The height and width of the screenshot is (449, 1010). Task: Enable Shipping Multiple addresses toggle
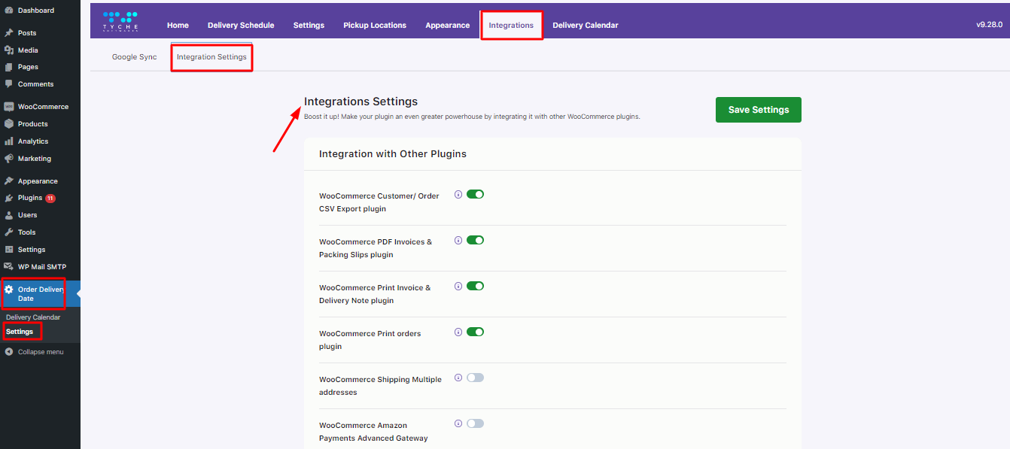click(x=475, y=378)
